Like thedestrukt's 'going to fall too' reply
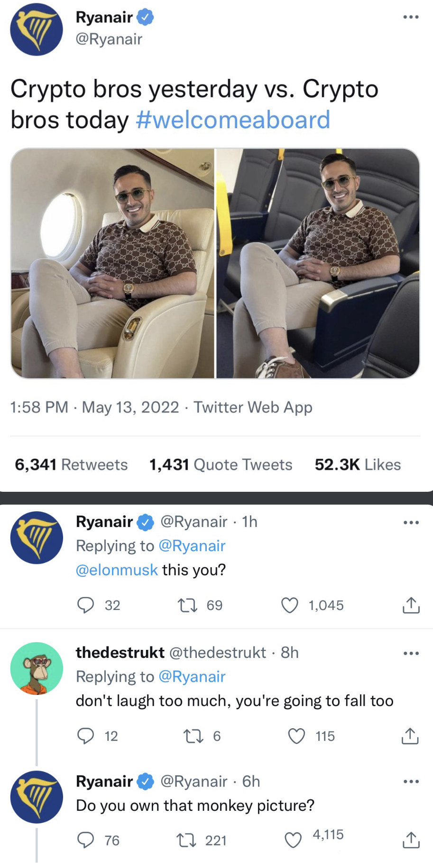Image resolution: width=433 pixels, height=863 pixels. point(297,736)
